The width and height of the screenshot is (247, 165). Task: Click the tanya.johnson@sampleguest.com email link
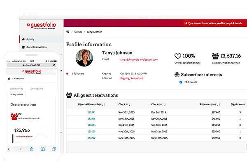[139, 59]
